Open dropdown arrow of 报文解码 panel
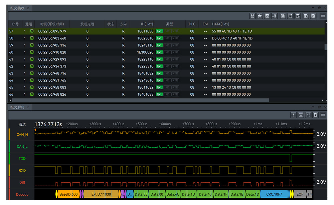 [313, 107]
